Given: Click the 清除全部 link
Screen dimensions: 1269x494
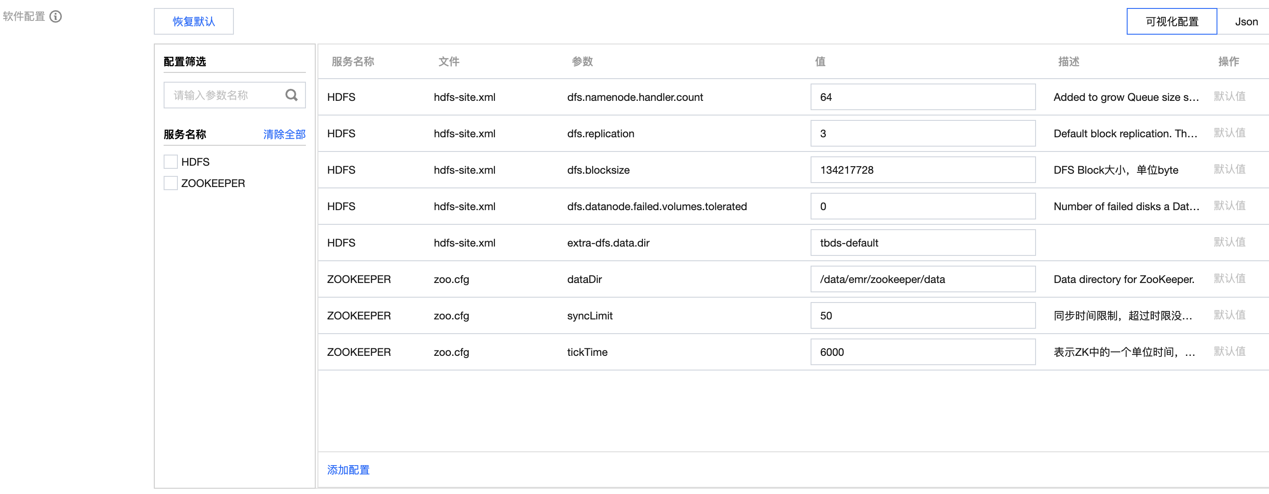Looking at the screenshot, I should point(284,134).
